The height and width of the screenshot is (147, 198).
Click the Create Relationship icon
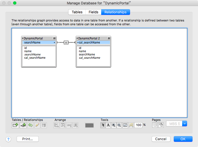[23, 125]
